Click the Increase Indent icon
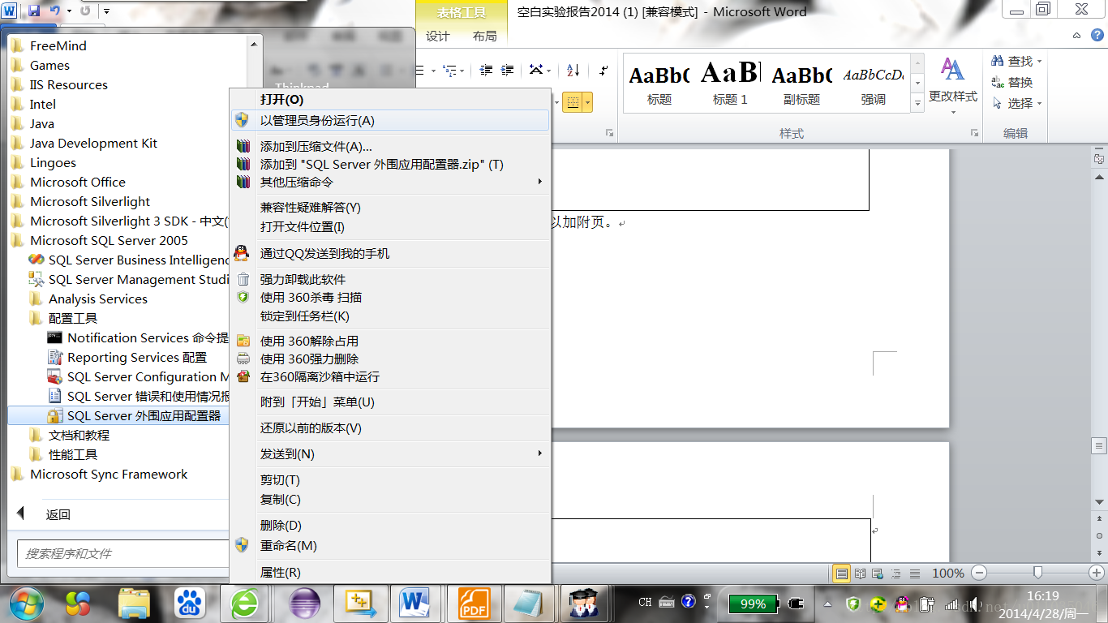Screen dimensions: 1108x623 [x=508, y=71]
